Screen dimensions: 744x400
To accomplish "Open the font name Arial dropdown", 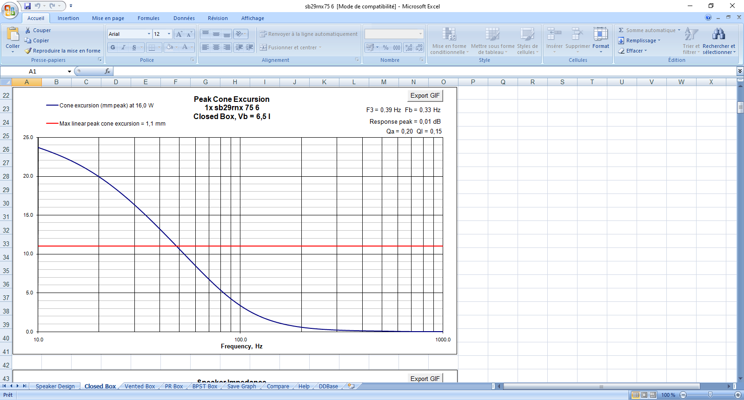I will click(149, 34).
